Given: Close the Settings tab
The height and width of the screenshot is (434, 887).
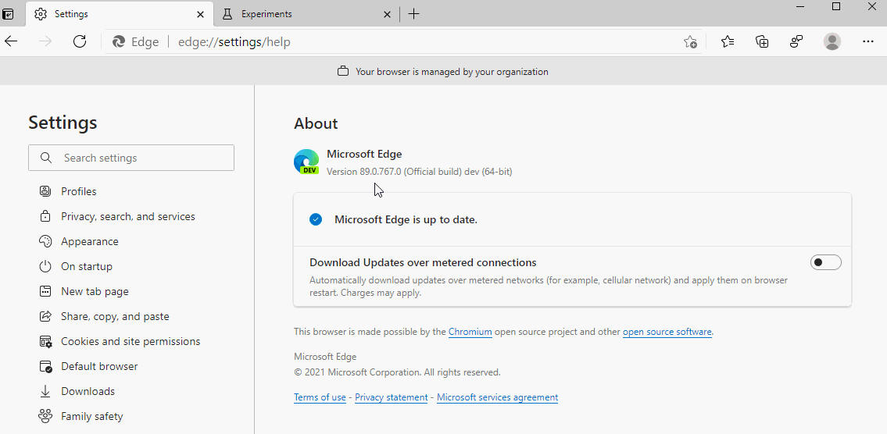Looking at the screenshot, I should [200, 14].
